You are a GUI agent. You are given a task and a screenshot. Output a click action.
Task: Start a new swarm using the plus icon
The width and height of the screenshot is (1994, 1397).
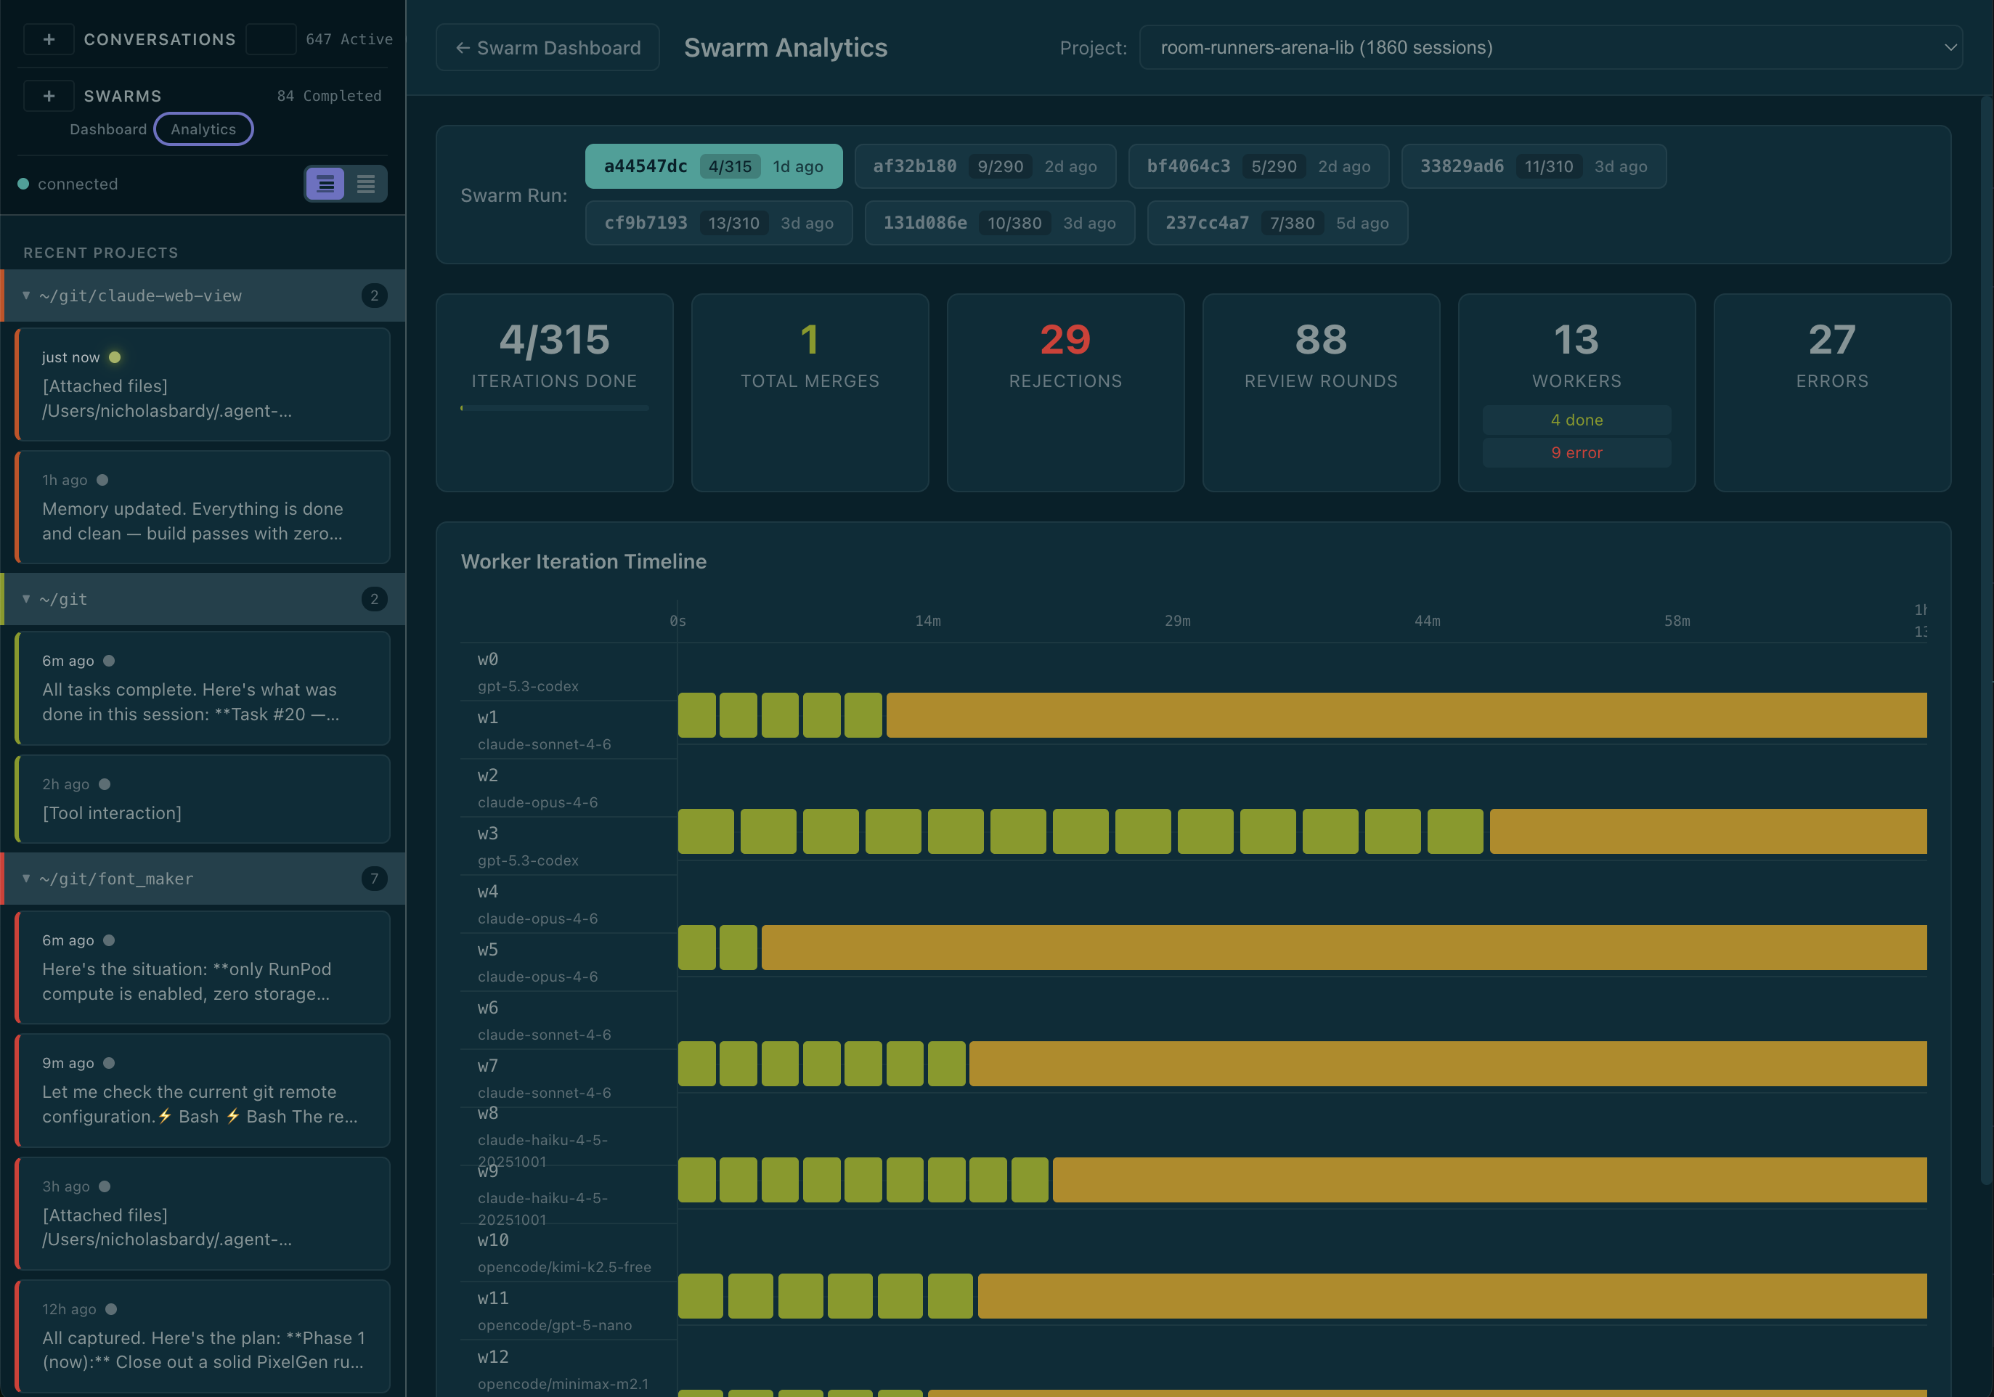[49, 96]
